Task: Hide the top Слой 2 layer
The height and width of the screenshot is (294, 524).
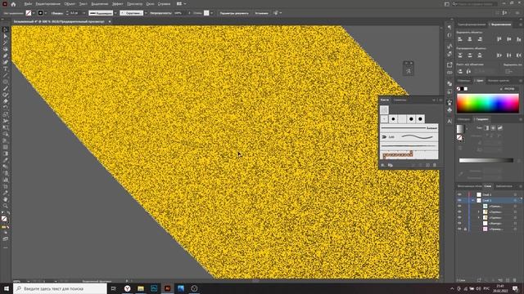Action: [460, 194]
